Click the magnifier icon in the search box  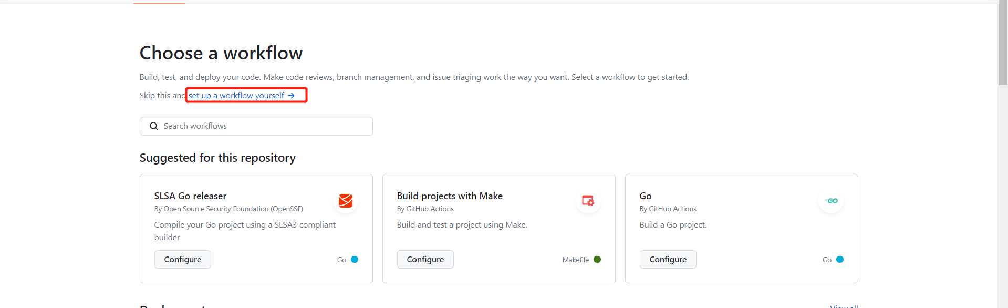pyautogui.click(x=154, y=126)
